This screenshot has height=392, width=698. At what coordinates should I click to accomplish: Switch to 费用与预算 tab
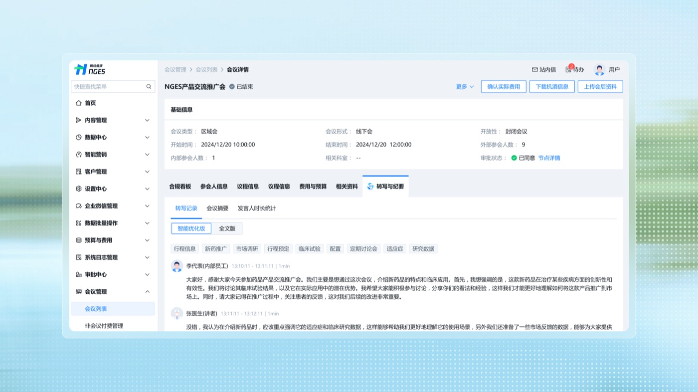(x=313, y=187)
